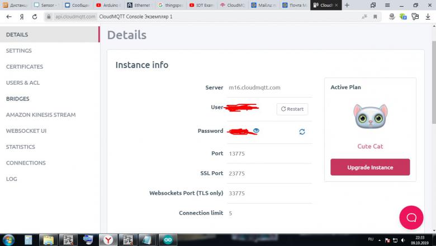Open the chat support bubble

[411, 218]
